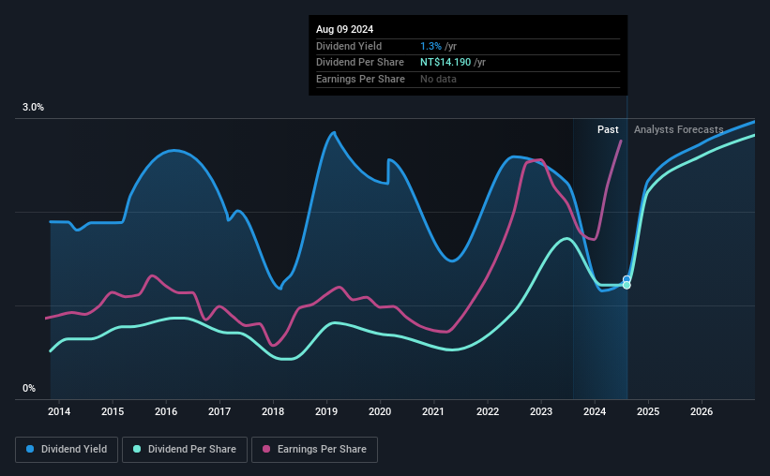Screen dimensions: 770x476
Task: Click the 2026 x-axis label
Action: click(x=702, y=411)
